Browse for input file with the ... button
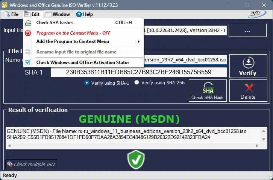Image resolution: width=273 pixels, height=180 pixels. click(x=247, y=31)
